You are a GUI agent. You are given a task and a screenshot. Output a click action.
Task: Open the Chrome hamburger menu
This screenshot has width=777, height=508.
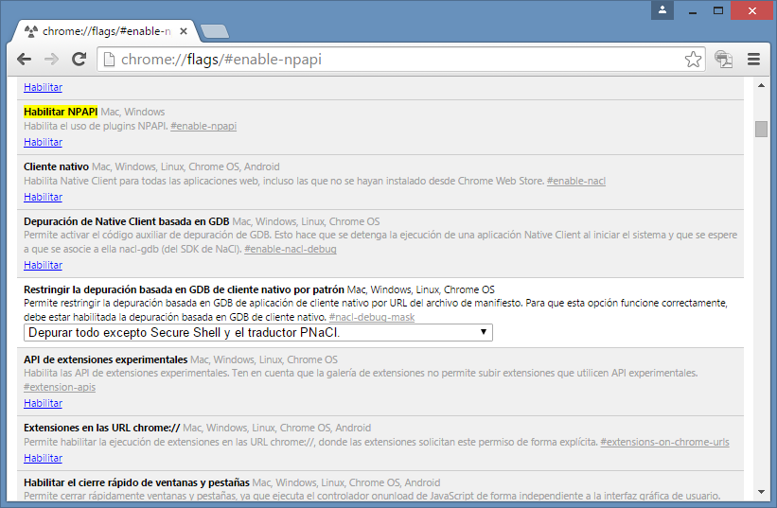[x=754, y=60]
